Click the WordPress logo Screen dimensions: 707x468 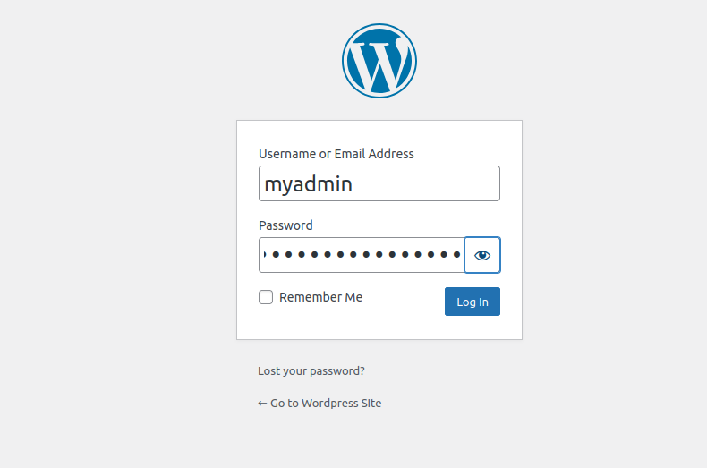coord(379,61)
